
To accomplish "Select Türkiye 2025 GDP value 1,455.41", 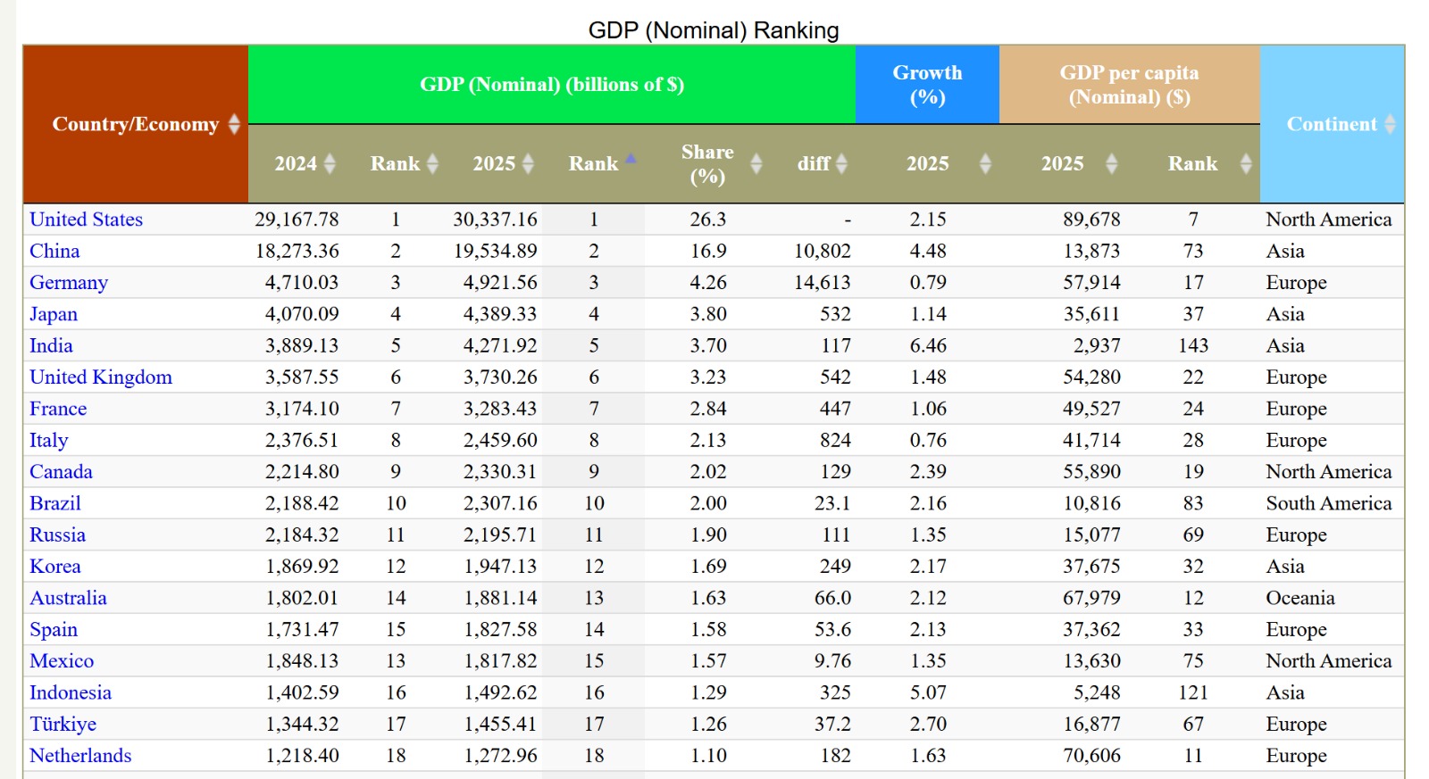I will 500,725.
